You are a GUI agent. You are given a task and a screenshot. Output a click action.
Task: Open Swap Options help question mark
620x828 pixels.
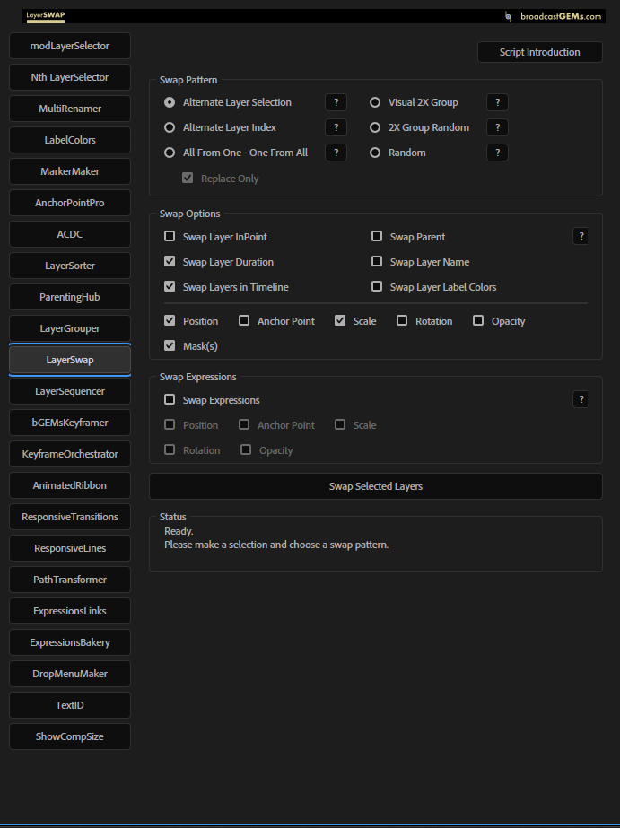point(581,236)
